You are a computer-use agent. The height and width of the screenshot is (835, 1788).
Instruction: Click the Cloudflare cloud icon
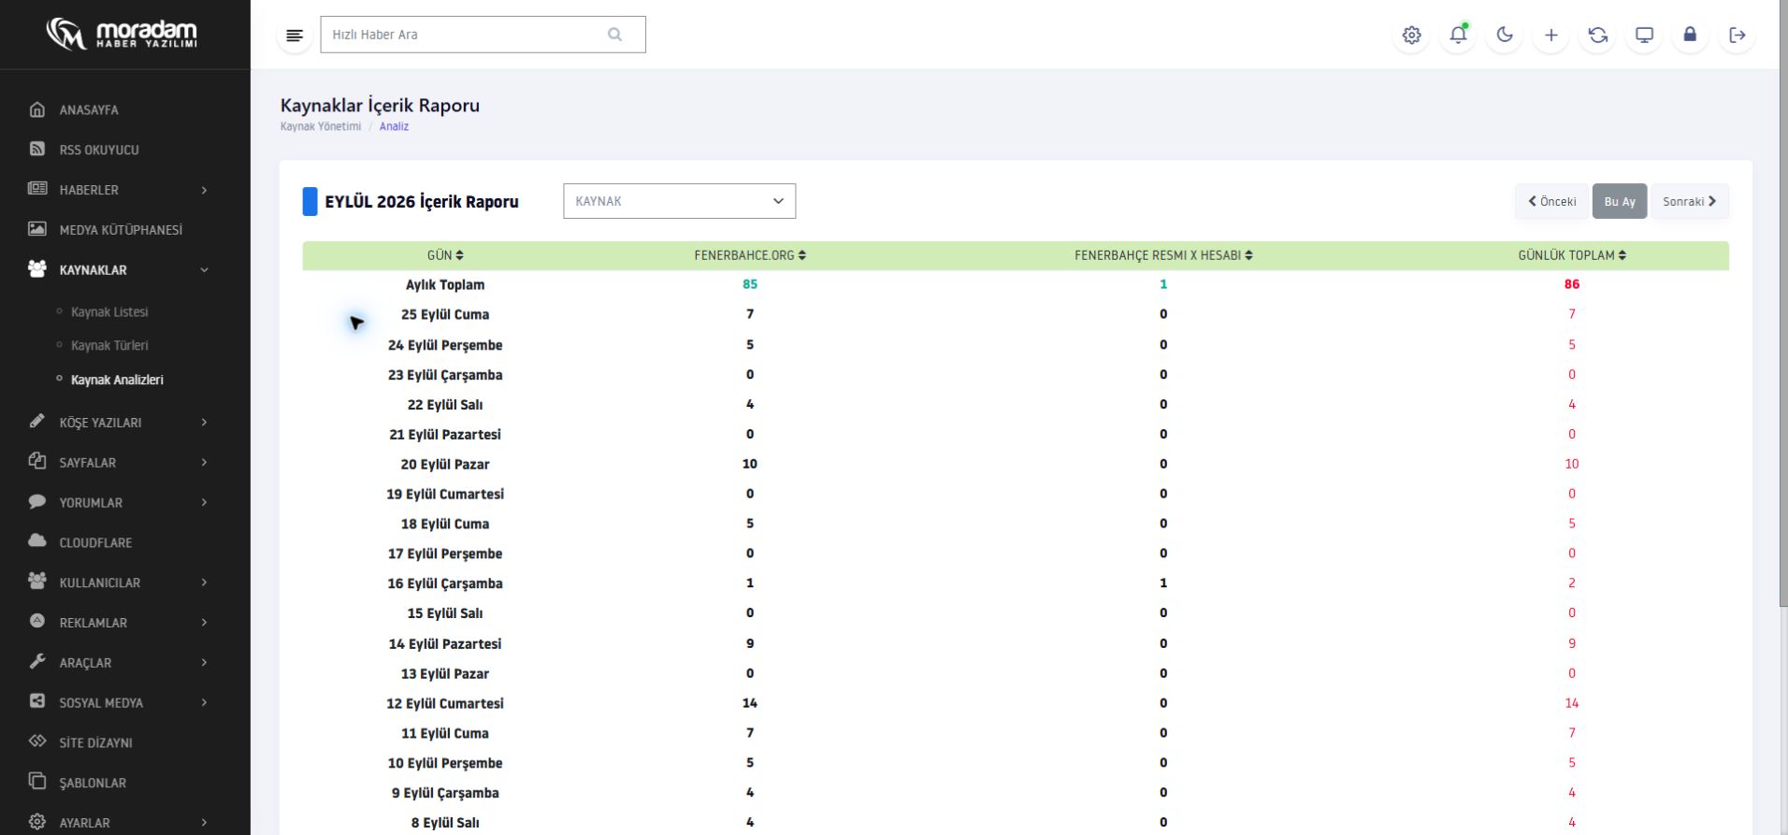coord(37,541)
